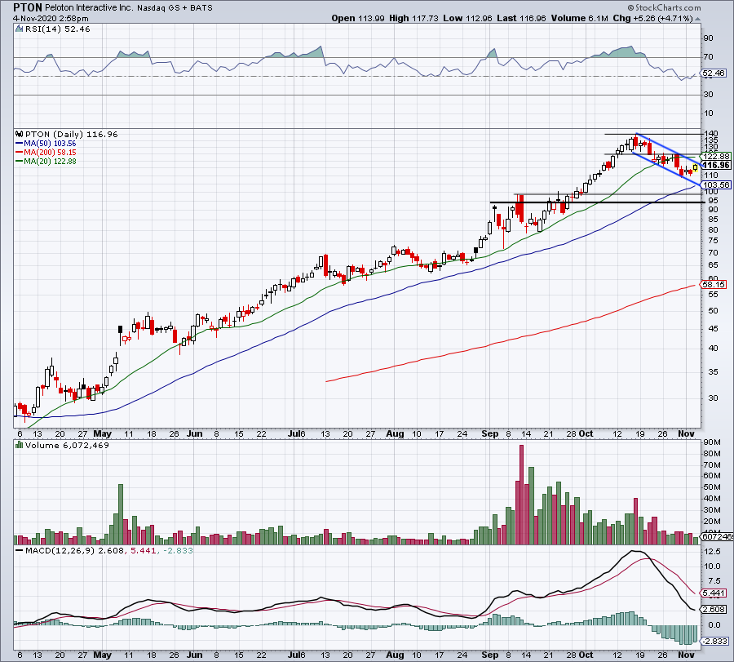Click the PTON (Daily) 116.96 legend

coord(71,134)
